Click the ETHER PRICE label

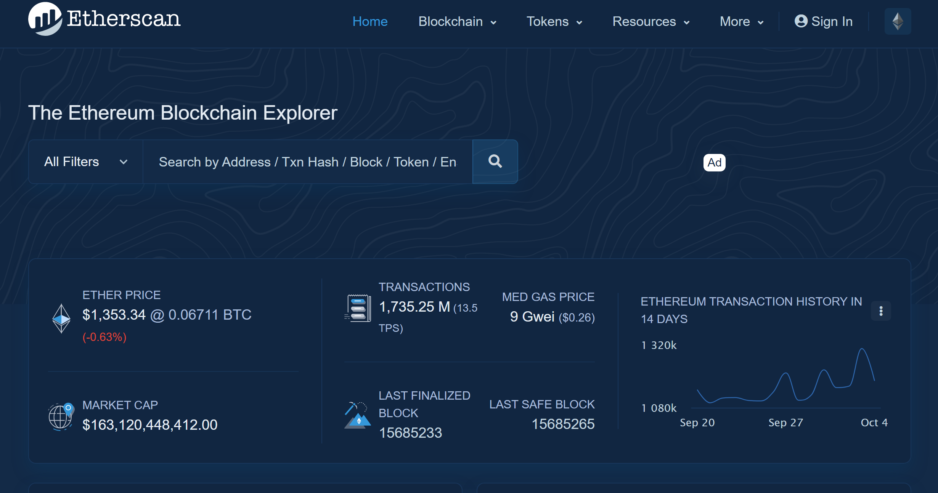[x=121, y=295]
